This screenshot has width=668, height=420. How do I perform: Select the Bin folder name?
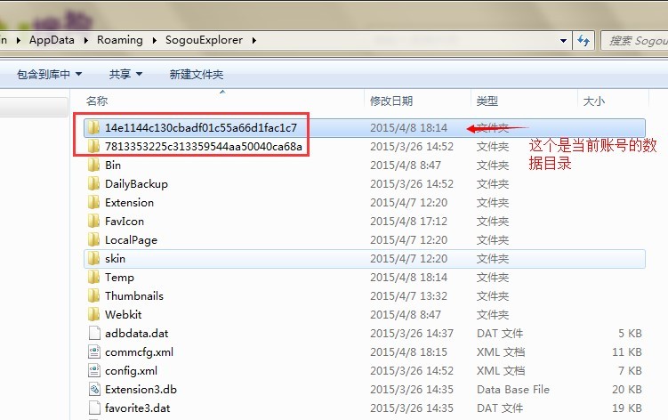[113, 165]
